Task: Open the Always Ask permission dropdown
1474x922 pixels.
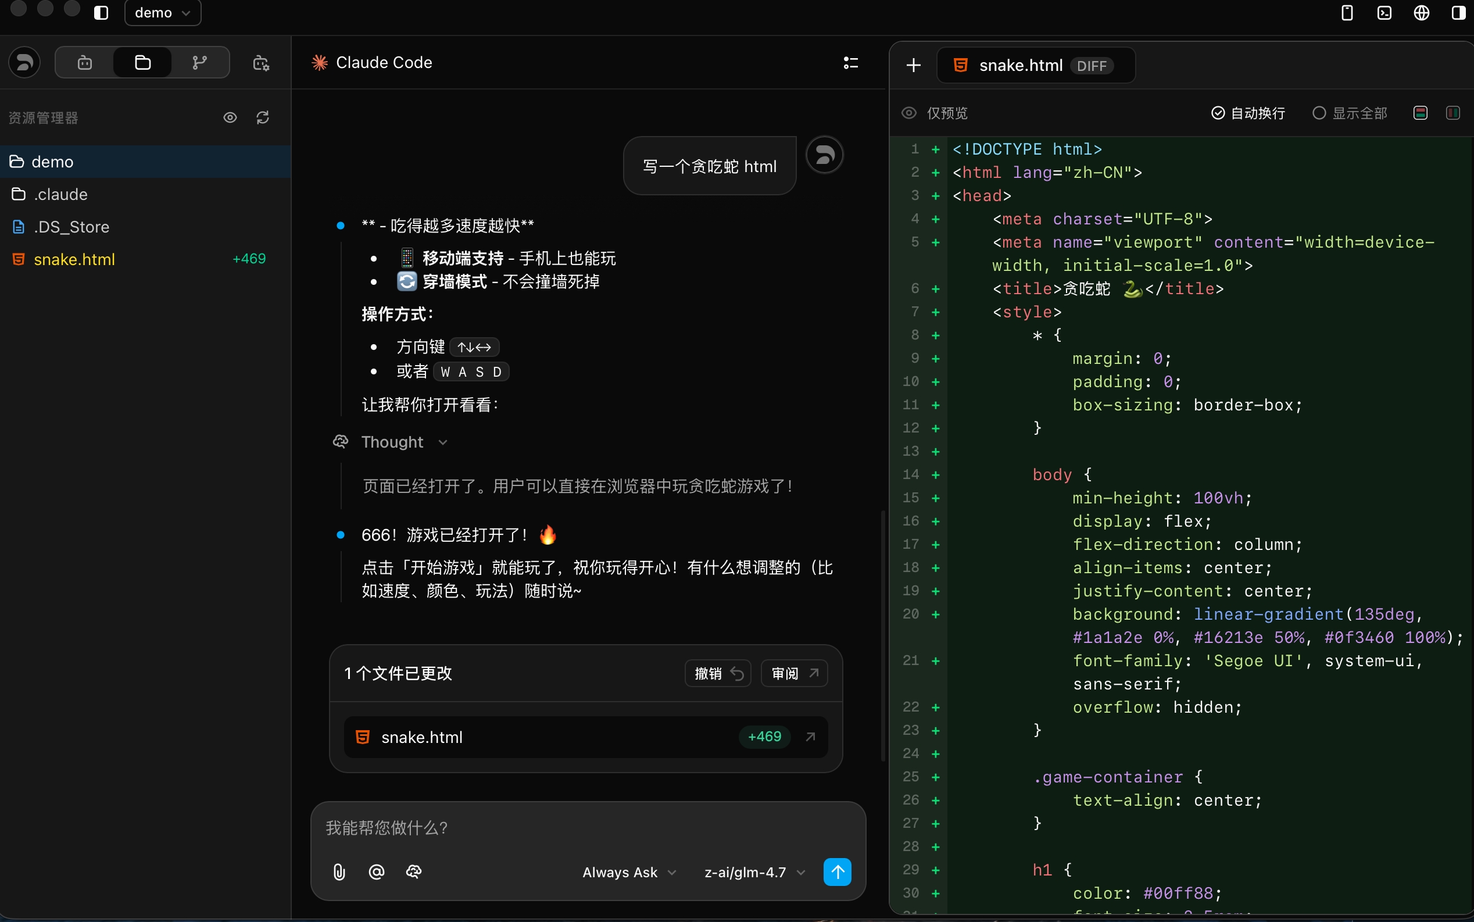Action: (628, 872)
